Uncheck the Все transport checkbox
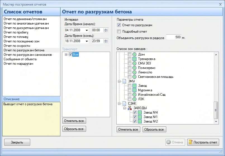Screen dimensions: 225x156 (x=70, y=54)
